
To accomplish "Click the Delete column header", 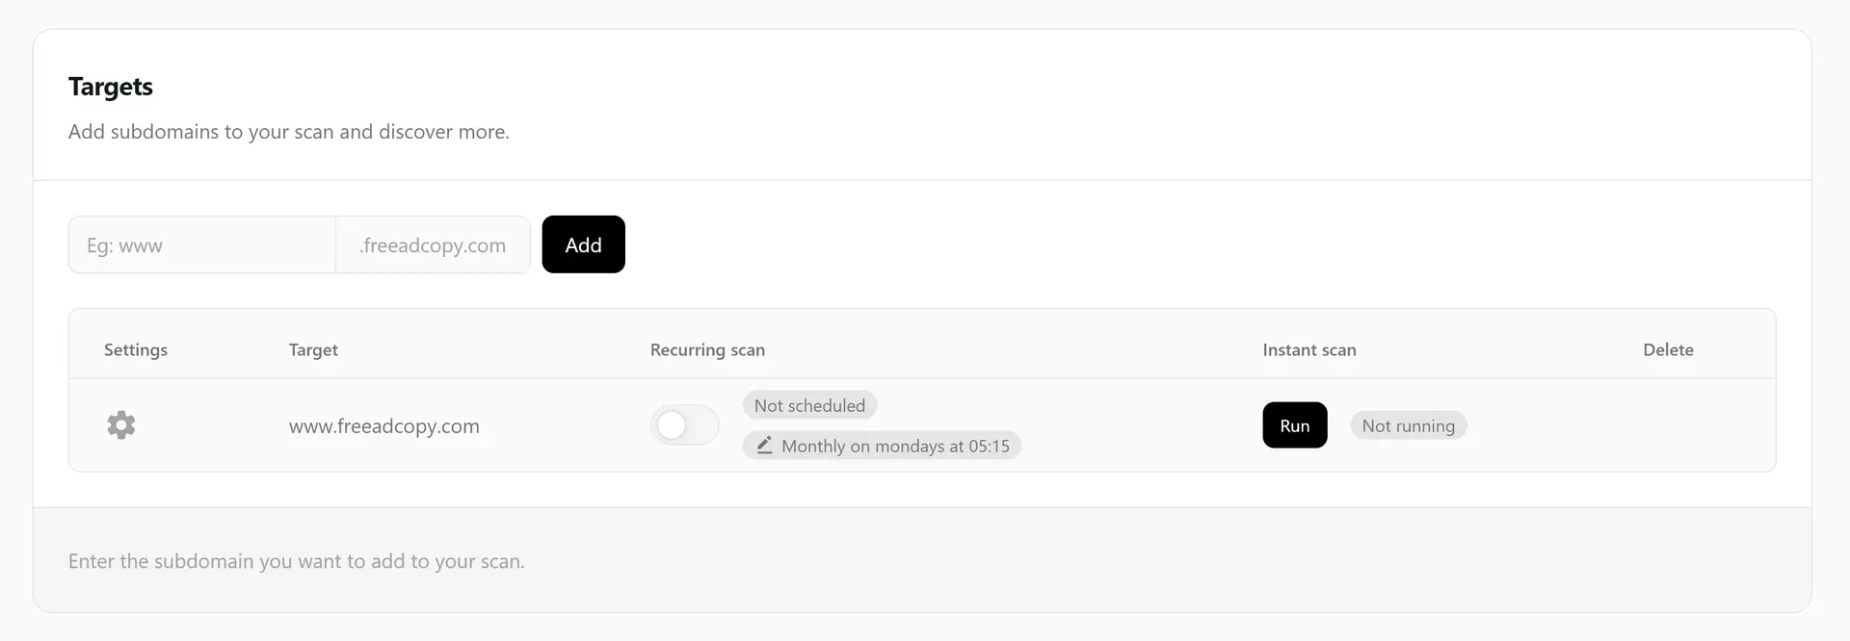I will (1668, 350).
